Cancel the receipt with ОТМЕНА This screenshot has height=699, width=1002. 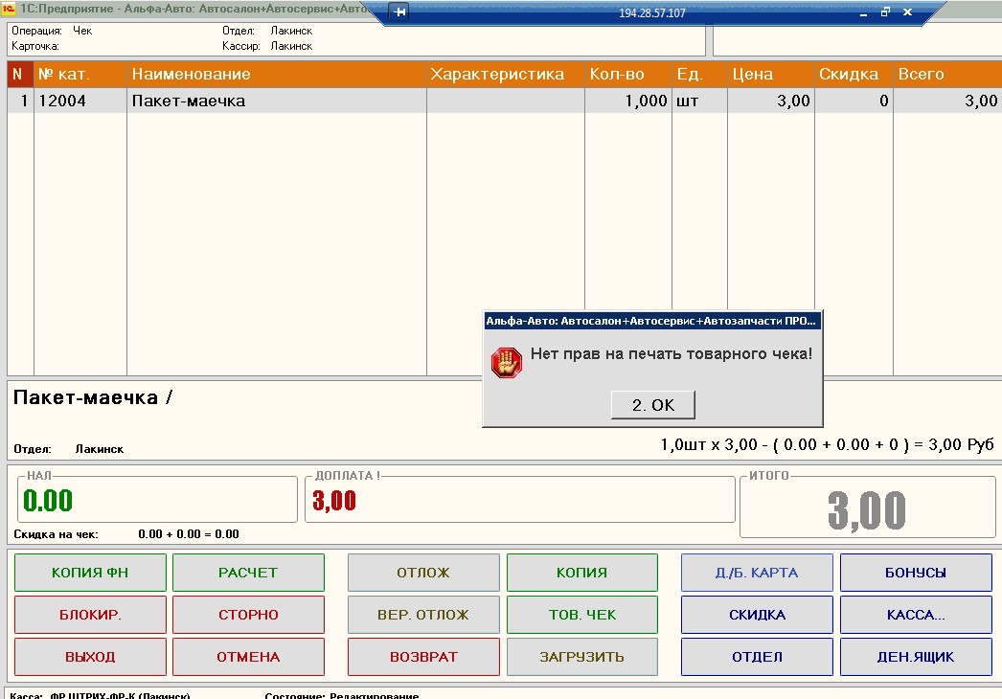pyautogui.click(x=248, y=657)
